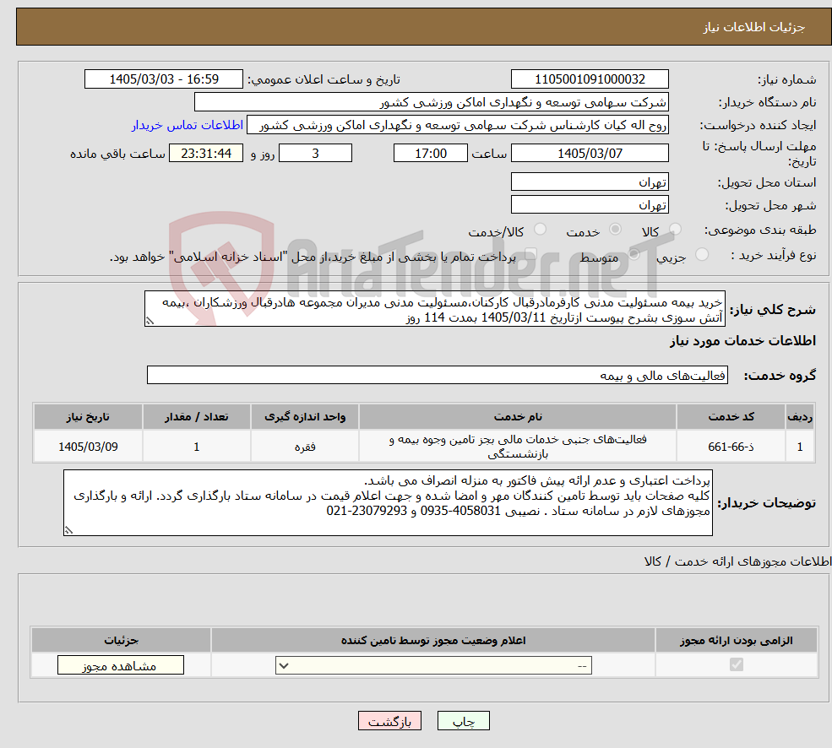Click the buyer notes textbox
This screenshot has height=748, width=832.
pyautogui.click(x=388, y=502)
